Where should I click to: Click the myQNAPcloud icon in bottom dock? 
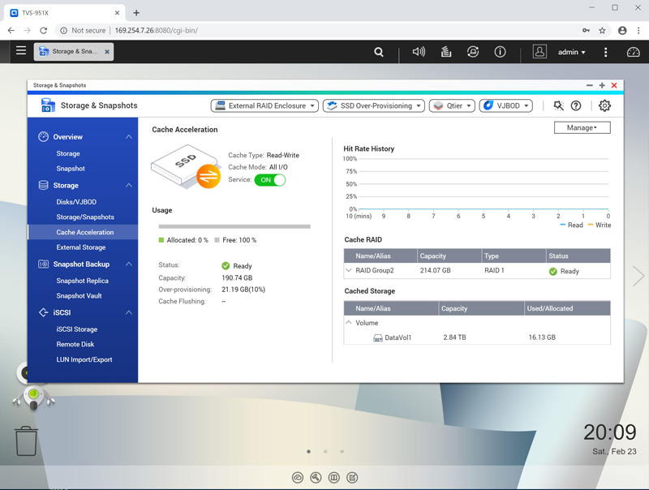298,478
